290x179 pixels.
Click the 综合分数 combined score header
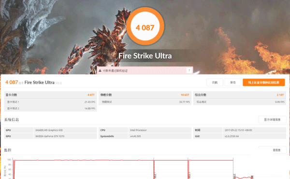(201, 95)
